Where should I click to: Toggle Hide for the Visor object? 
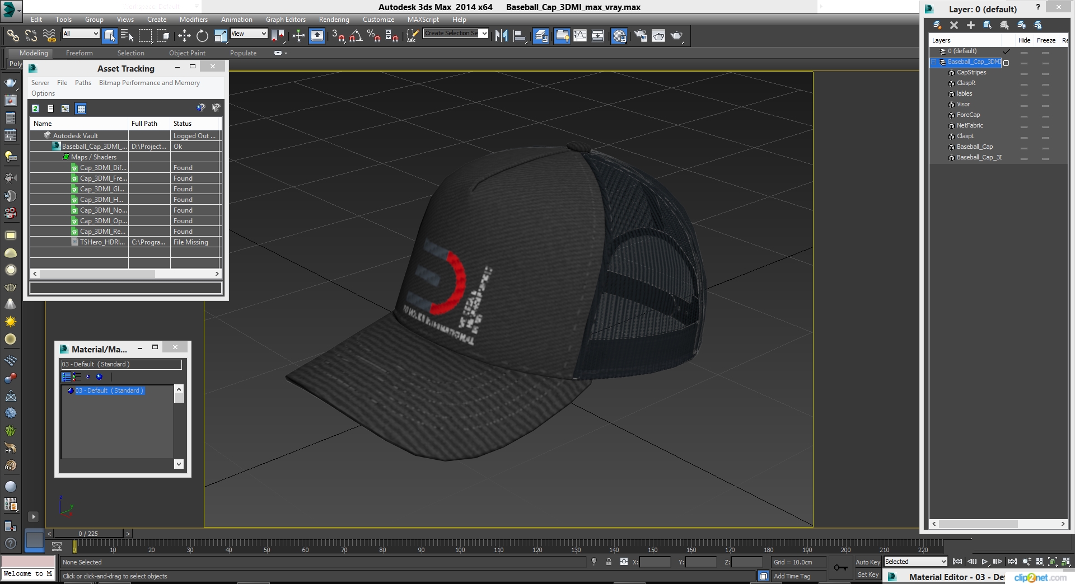pyautogui.click(x=1024, y=105)
